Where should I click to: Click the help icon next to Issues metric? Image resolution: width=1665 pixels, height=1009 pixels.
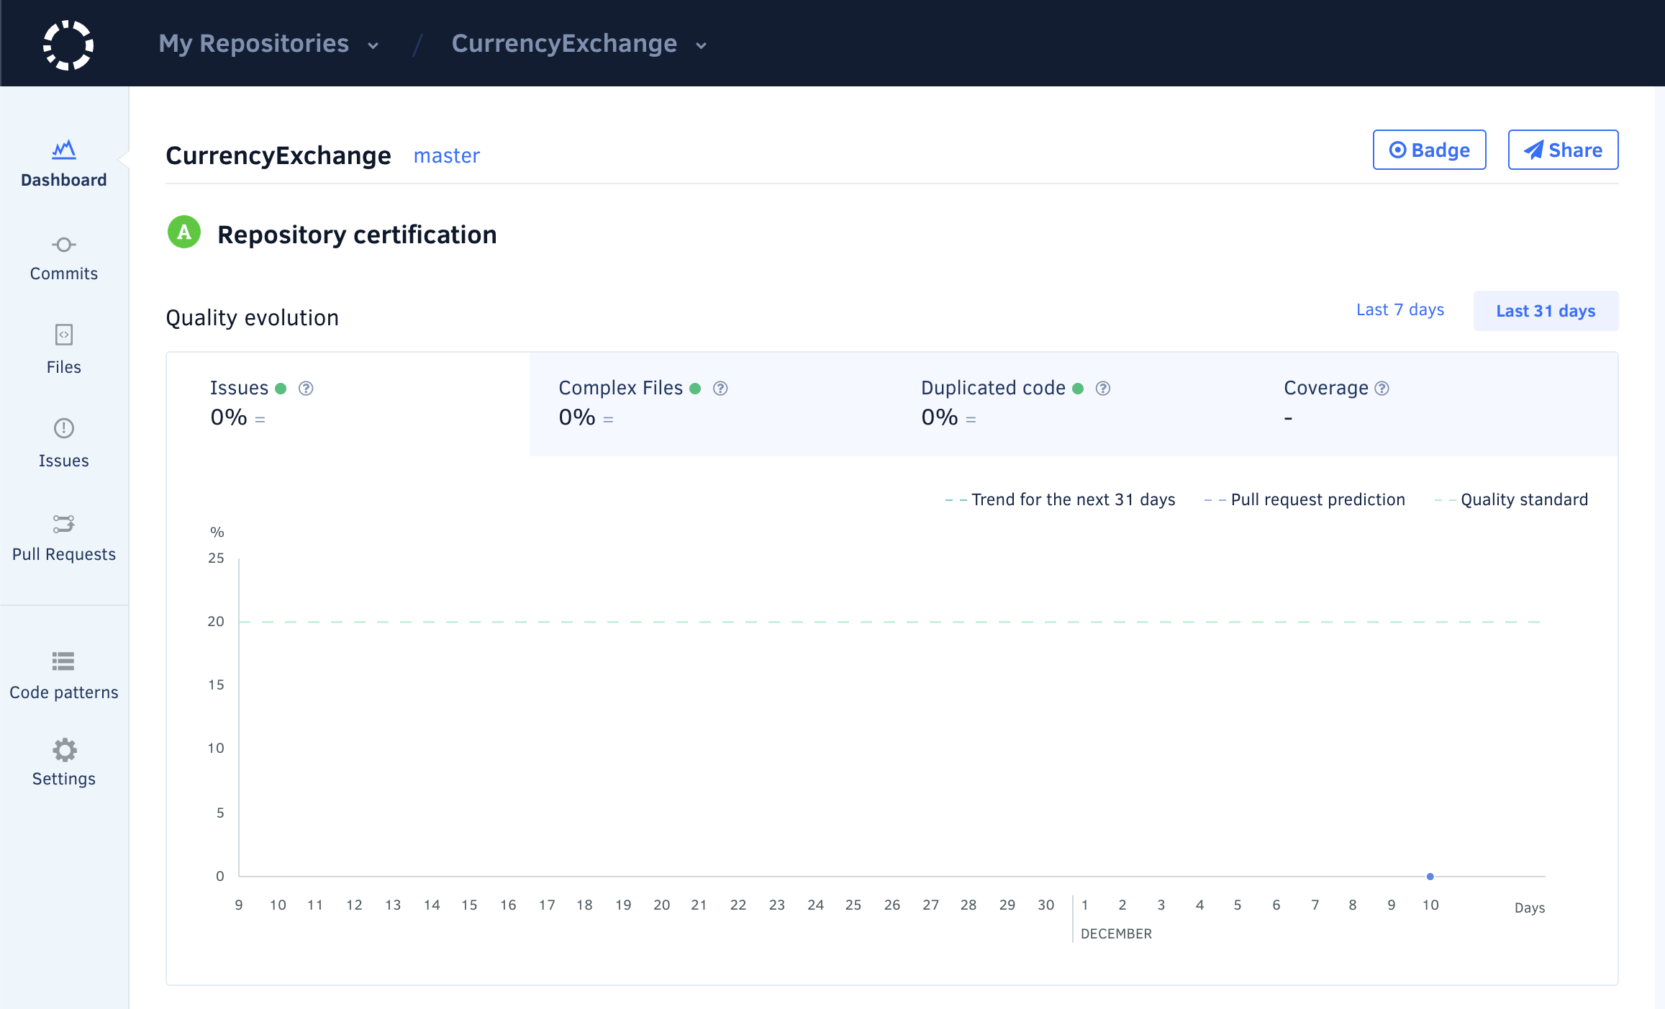(306, 389)
